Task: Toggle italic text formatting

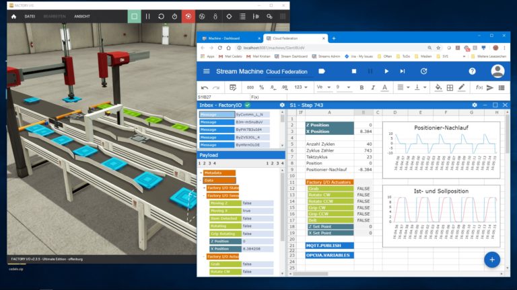Action: coord(373,87)
